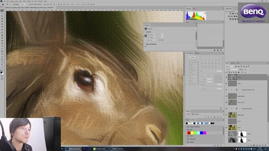Select the Horizontal Type tool
Screen dimensions: 269x151
click(x=2, y=54)
